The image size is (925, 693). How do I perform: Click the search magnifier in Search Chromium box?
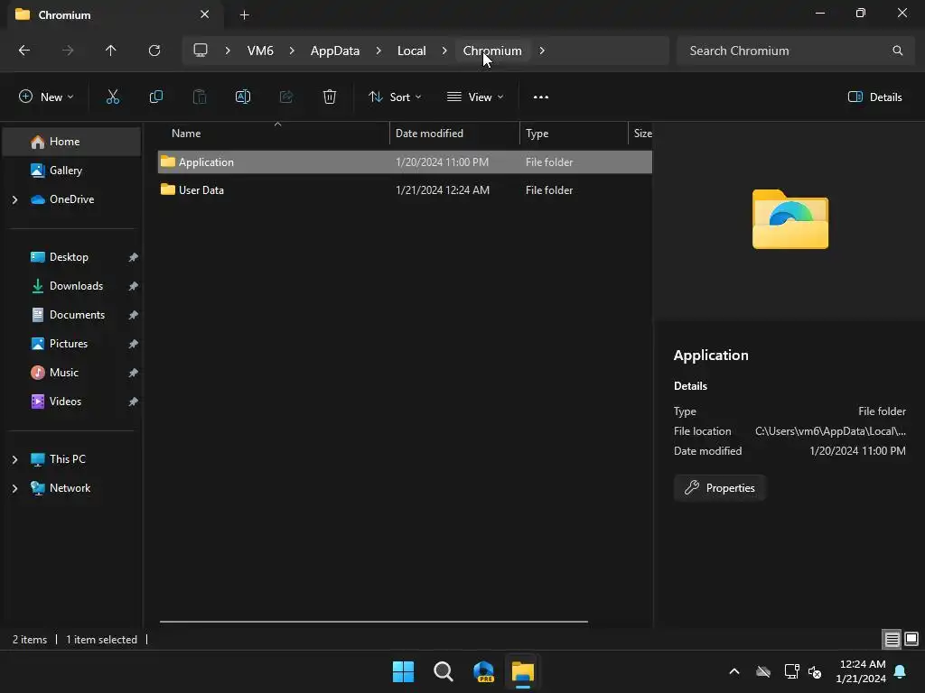click(x=897, y=51)
